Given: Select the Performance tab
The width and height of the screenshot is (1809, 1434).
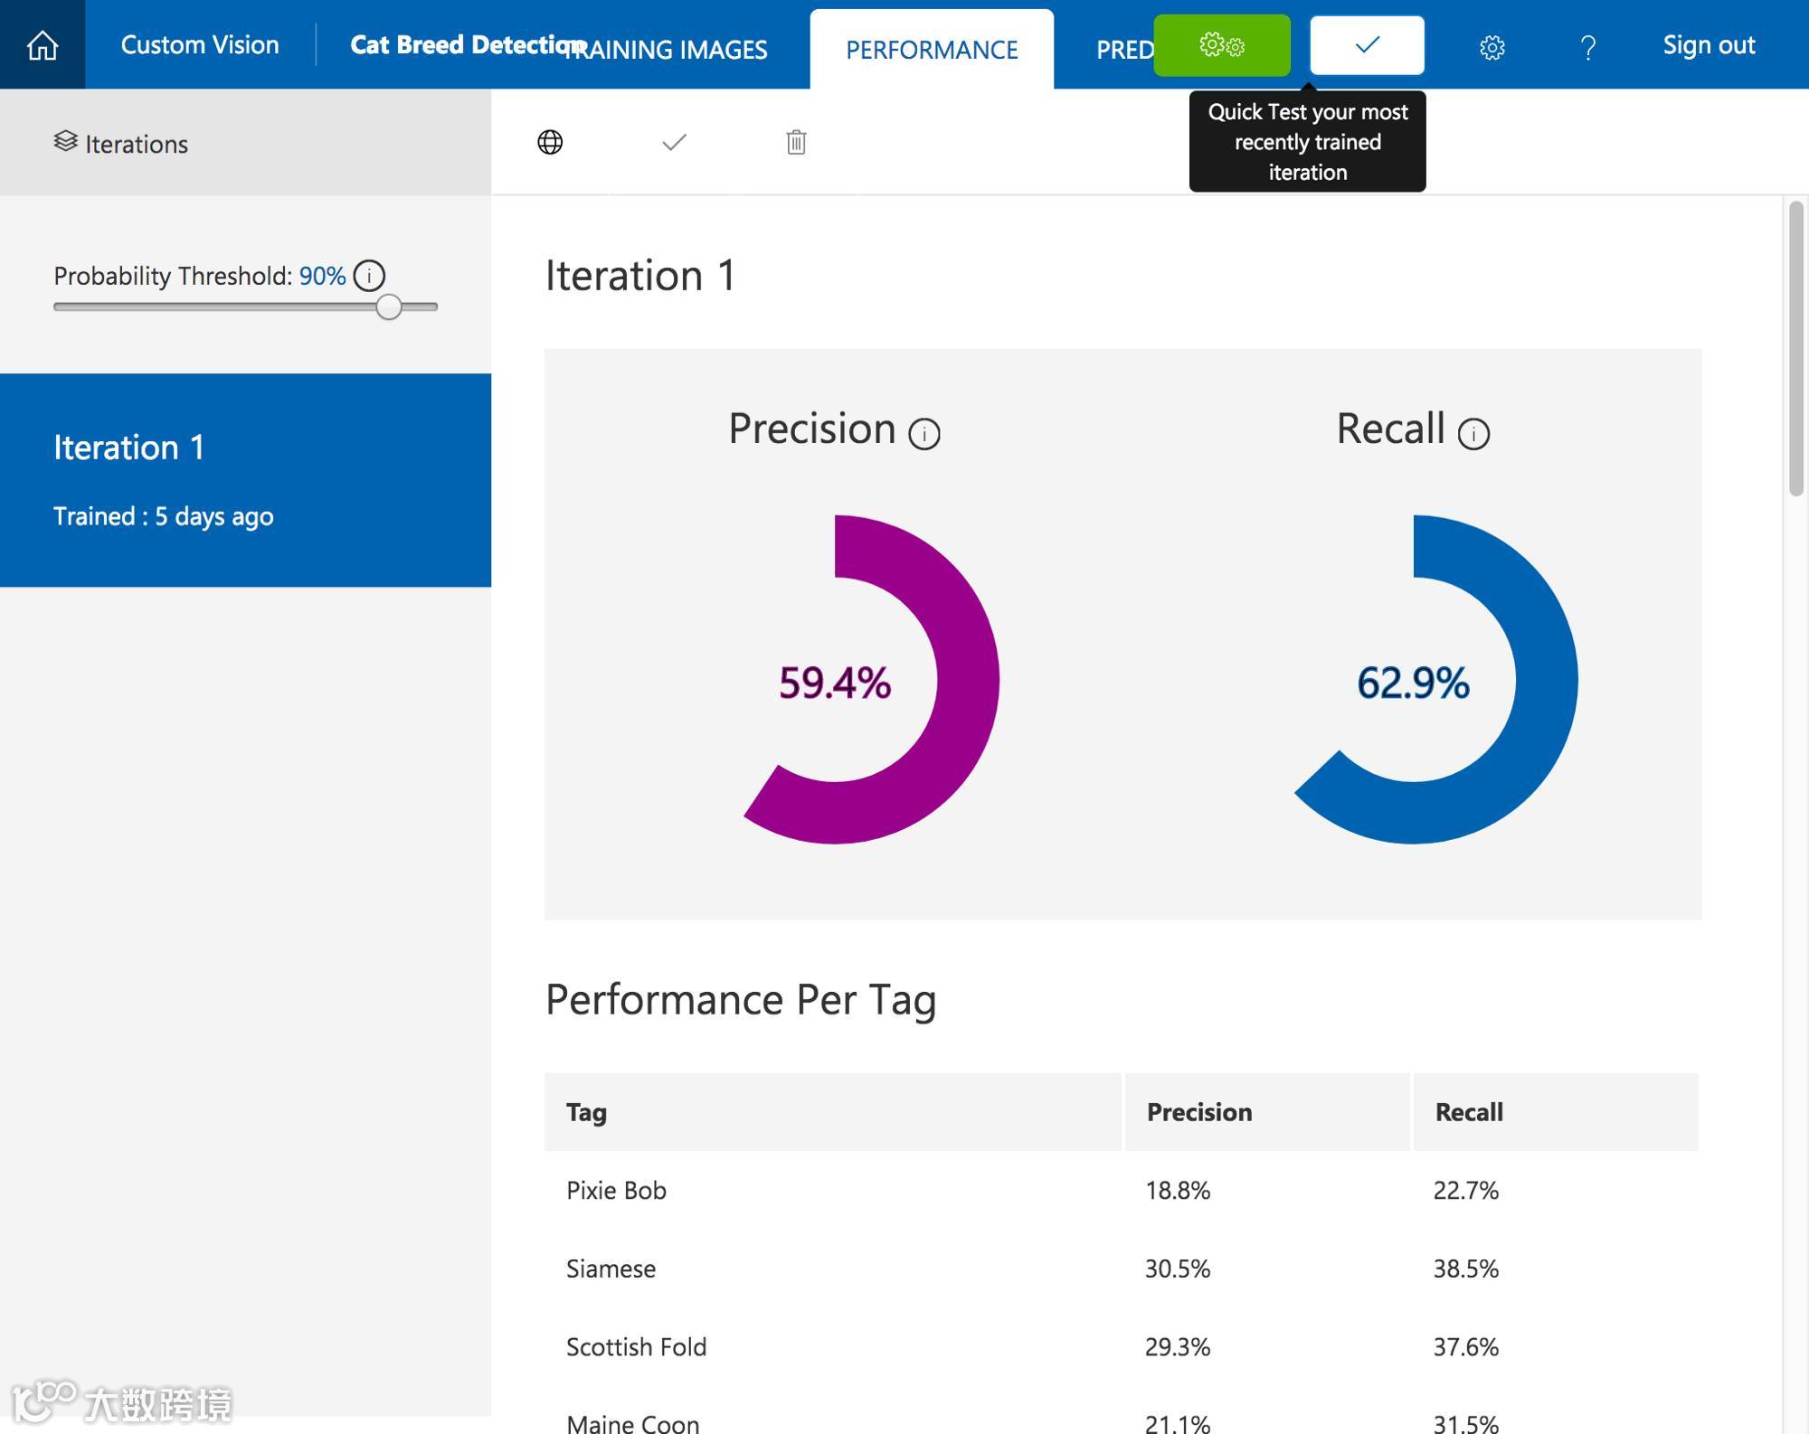Looking at the screenshot, I should [x=932, y=50].
